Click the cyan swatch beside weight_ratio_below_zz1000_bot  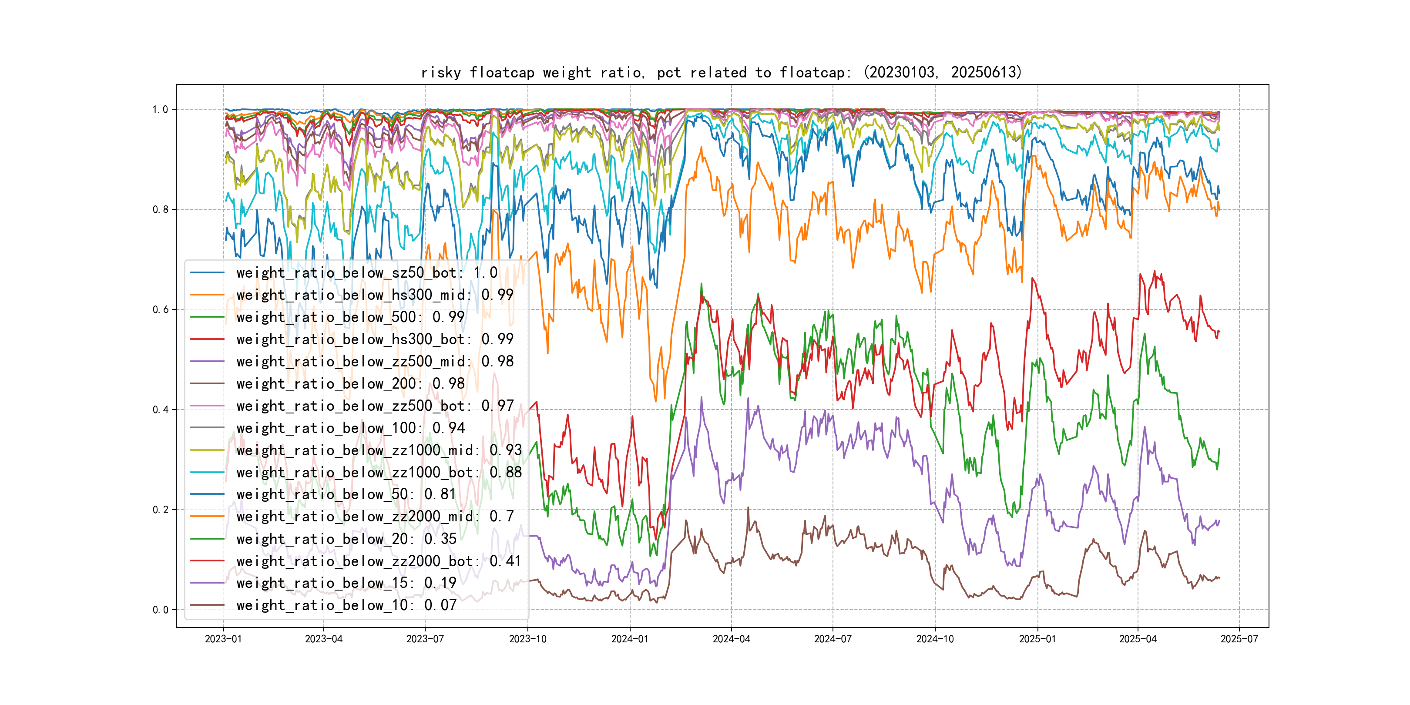[x=208, y=472]
